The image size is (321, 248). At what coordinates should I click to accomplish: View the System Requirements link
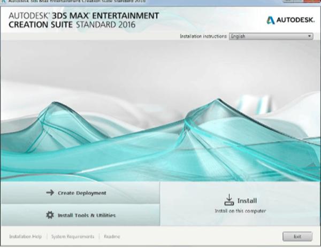[x=73, y=236]
